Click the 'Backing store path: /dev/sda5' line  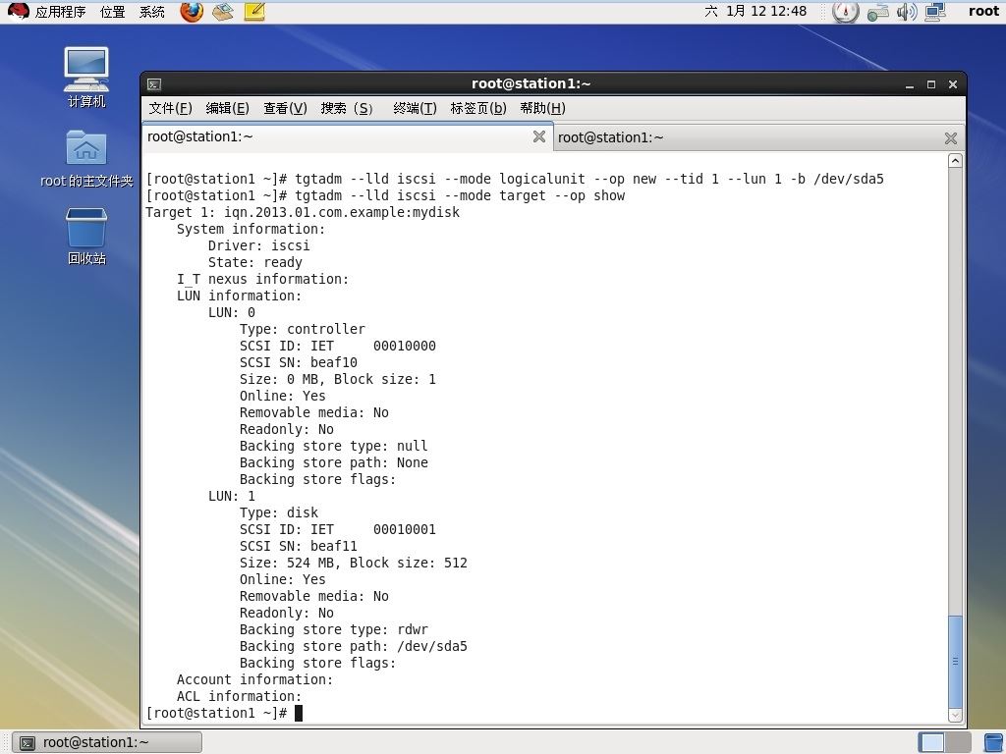coord(354,646)
